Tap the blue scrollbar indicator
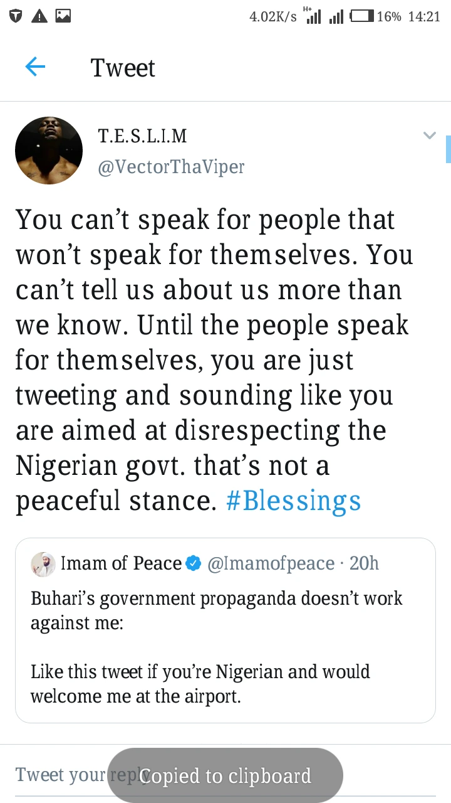This screenshot has height=803, width=451. coord(448,149)
